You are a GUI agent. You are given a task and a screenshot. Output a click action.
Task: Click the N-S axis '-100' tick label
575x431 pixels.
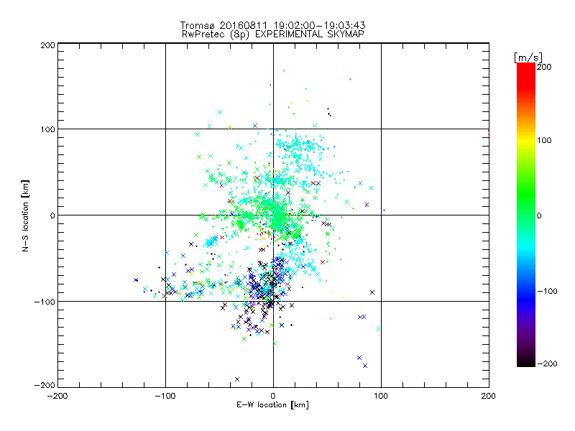tap(45, 302)
